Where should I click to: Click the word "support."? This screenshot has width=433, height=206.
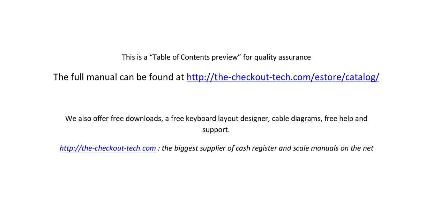(x=216, y=130)
